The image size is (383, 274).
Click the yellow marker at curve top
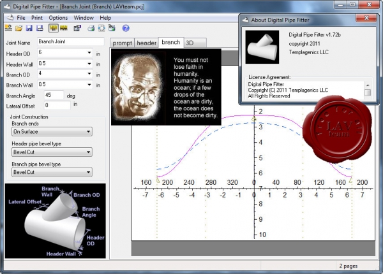click(x=254, y=119)
